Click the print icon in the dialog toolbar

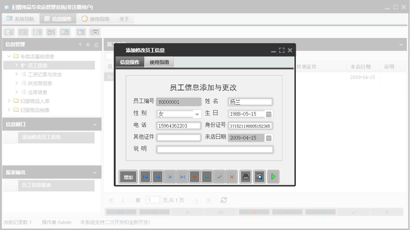coord(245,177)
